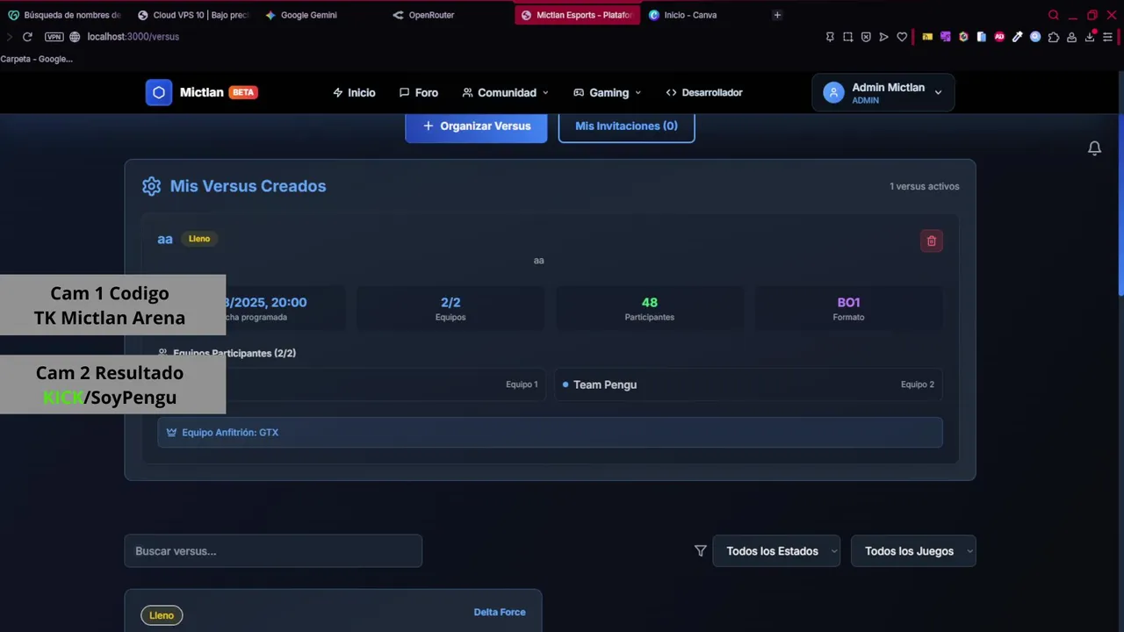1124x632 pixels.
Task: Click the blue magnifier extension icon
Action: coord(1035,37)
